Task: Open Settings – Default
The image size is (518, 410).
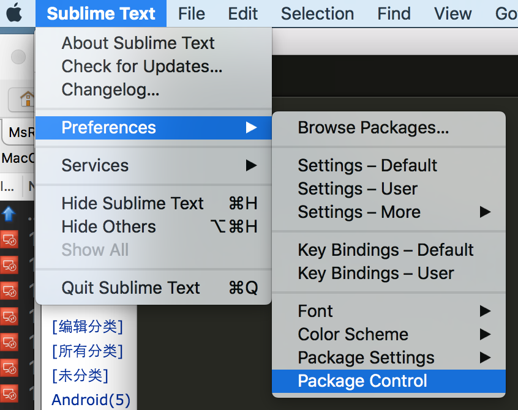Action: click(x=388, y=165)
